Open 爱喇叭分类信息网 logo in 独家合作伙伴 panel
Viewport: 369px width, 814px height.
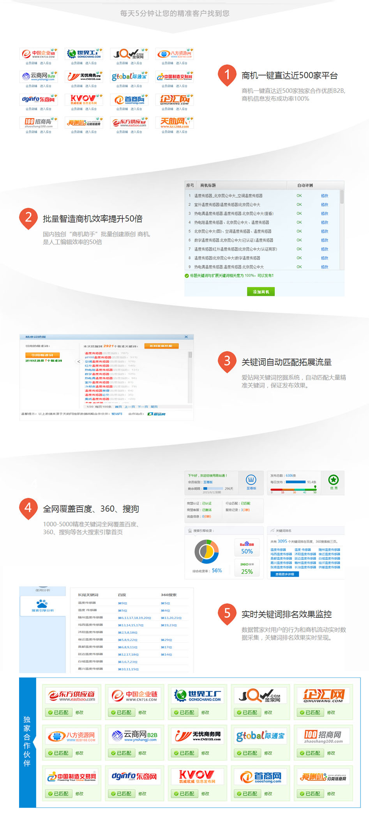323,777
